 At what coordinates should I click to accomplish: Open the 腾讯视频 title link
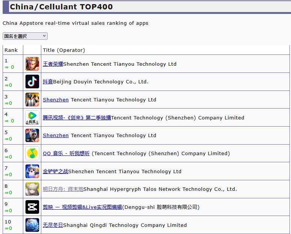click(77, 118)
